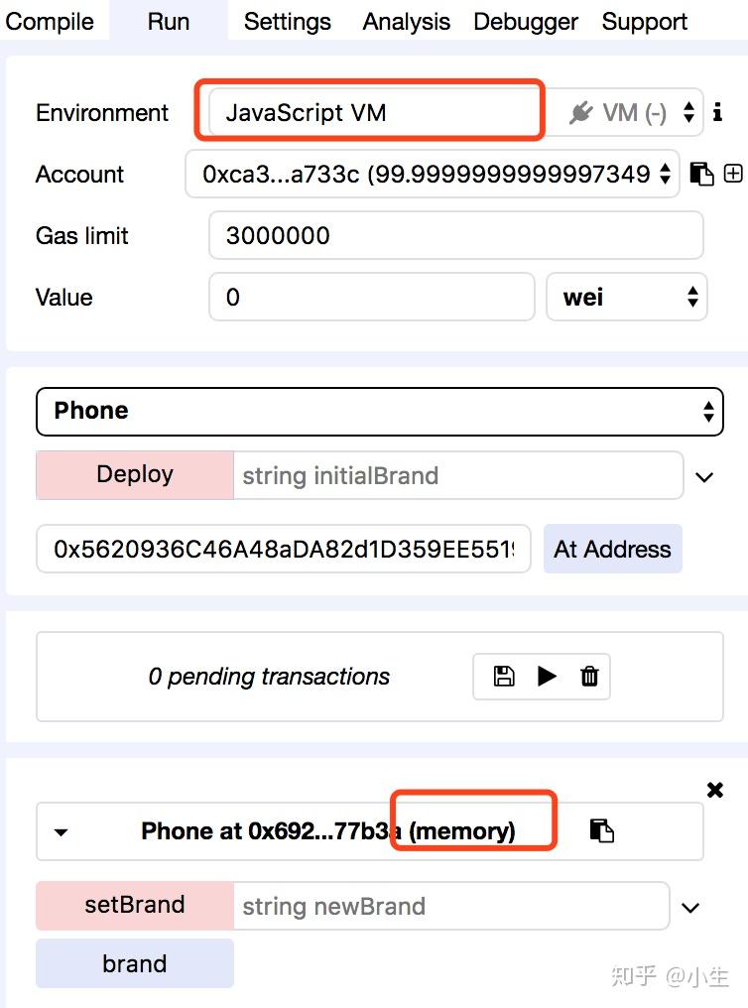The image size is (748, 1008).
Task: Switch to the Debugger tab
Action: (x=526, y=21)
